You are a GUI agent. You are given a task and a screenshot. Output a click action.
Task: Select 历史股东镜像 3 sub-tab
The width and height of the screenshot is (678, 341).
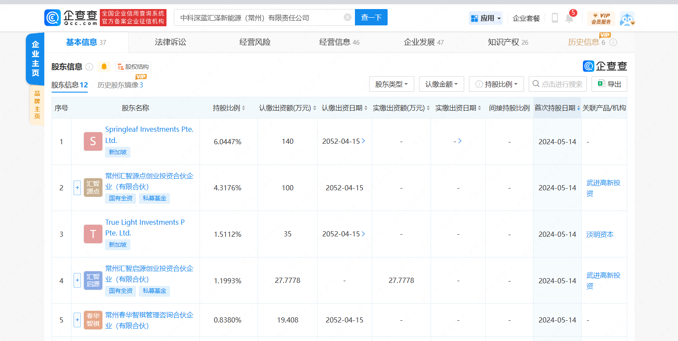120,85
